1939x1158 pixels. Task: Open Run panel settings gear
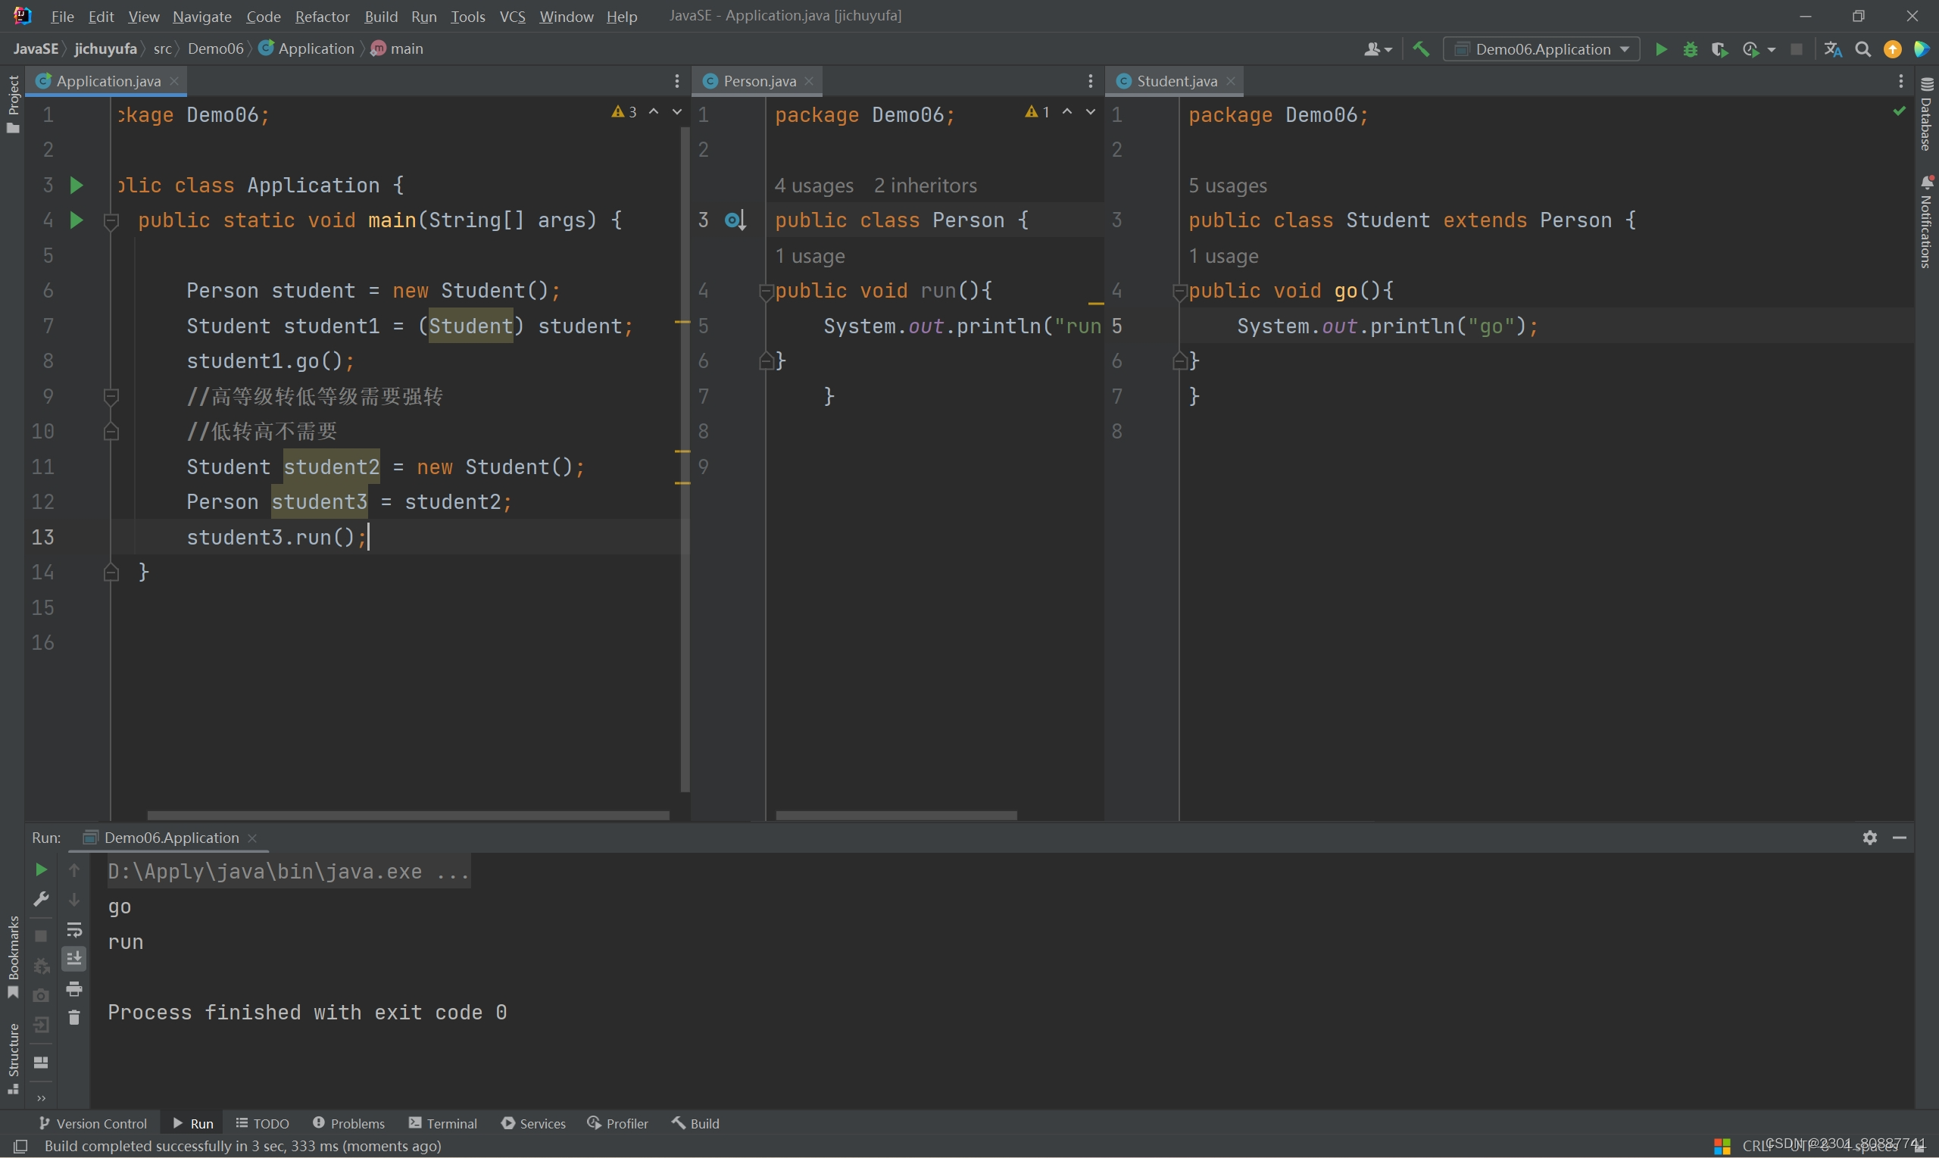tap(1869, 838)
